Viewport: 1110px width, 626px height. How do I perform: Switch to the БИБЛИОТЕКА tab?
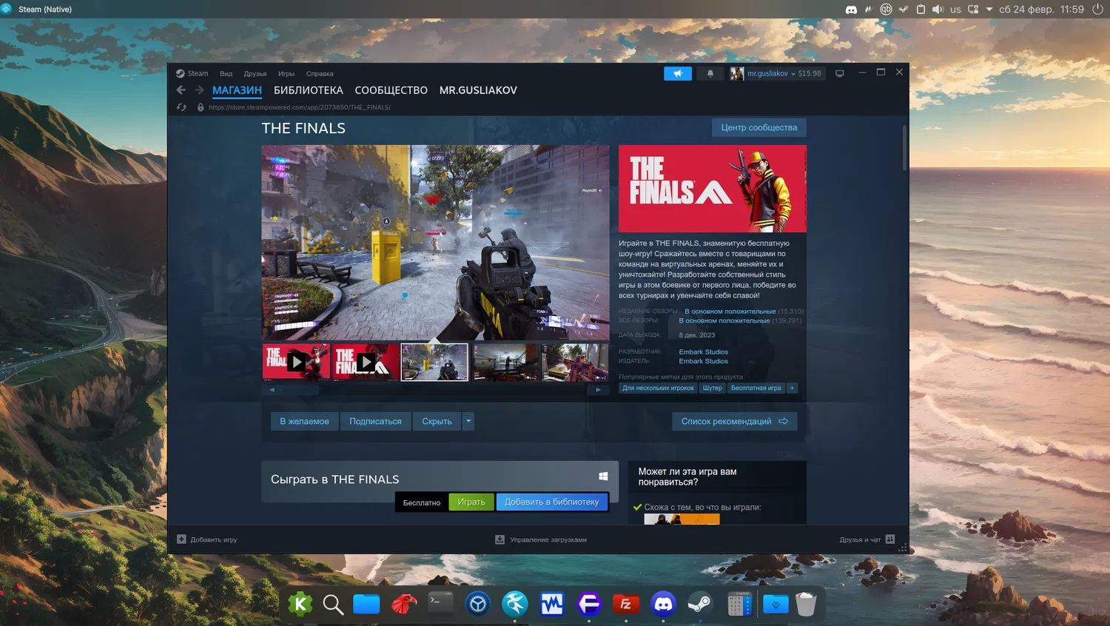[x=309, y=90]
